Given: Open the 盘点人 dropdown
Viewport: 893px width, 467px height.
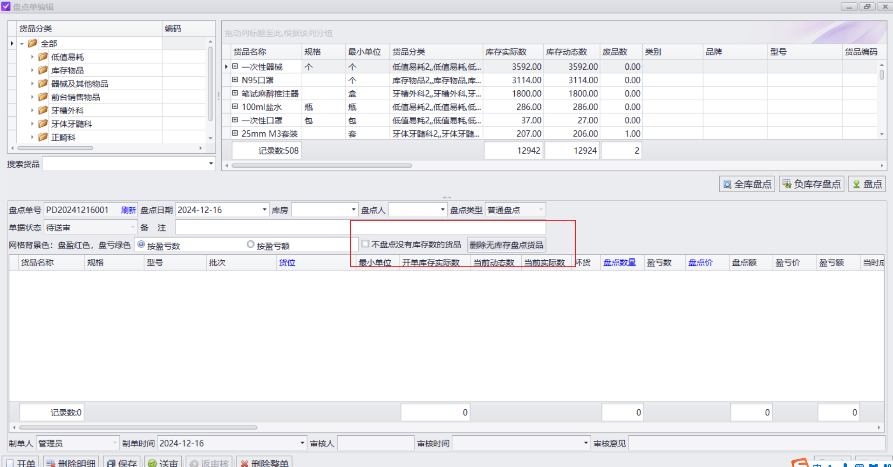Looking at the screenshot, I should tap(443, 210).
